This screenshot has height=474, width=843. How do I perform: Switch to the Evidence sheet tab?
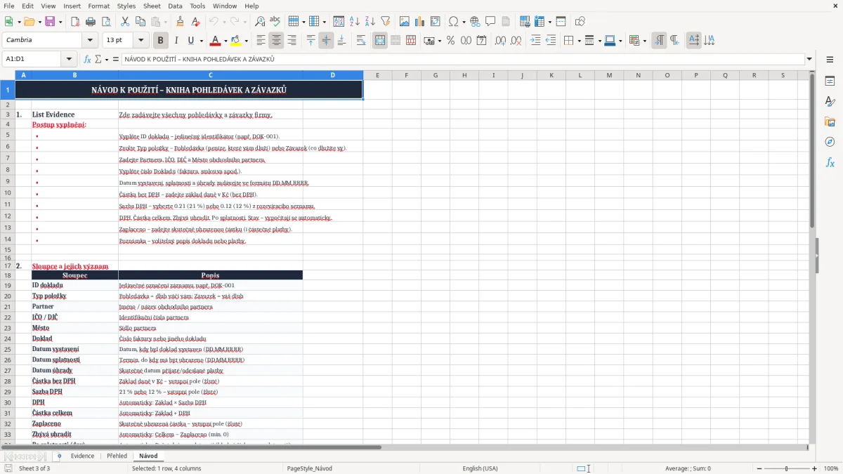coord(82,456)
